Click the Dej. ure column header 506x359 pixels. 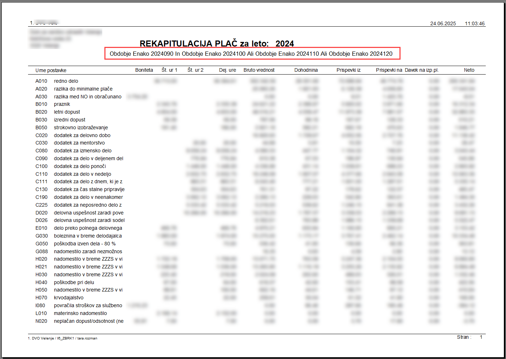228,70
